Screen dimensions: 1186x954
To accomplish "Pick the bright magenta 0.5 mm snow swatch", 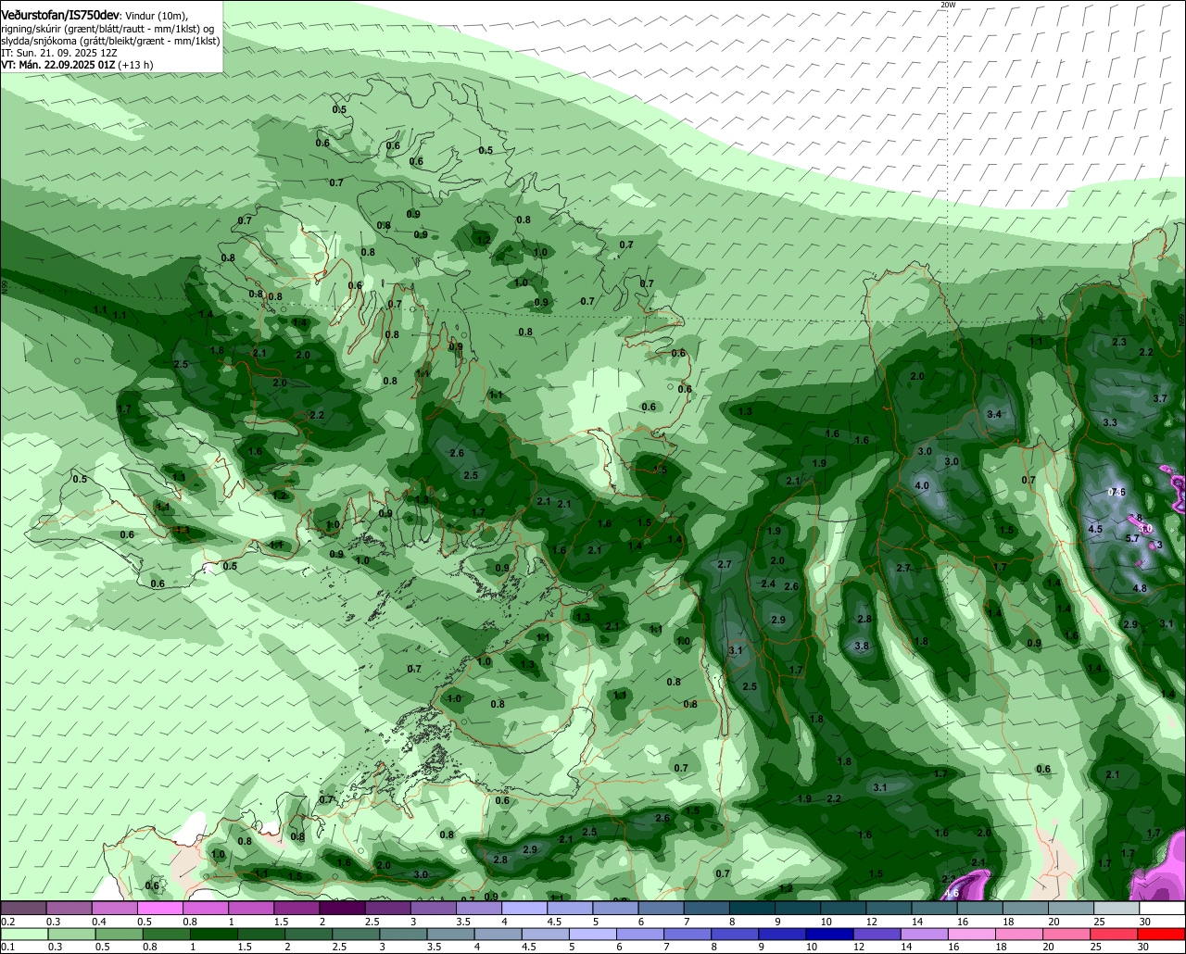I will pyautogui.click(x=159, y=908).
